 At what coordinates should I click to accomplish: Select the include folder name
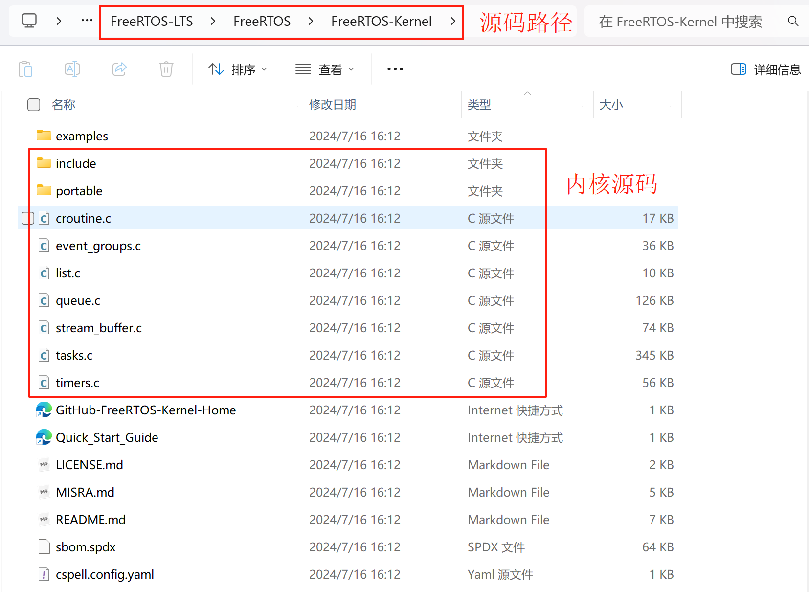76,163
